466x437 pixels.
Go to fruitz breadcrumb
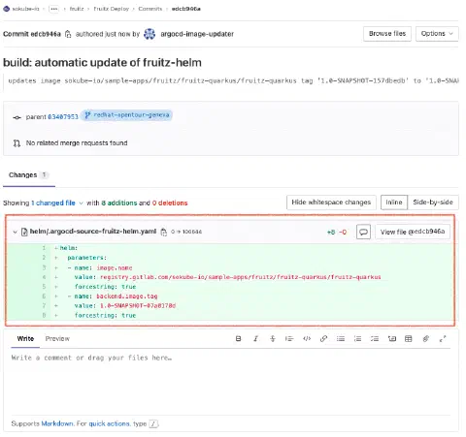pos(77,9)
